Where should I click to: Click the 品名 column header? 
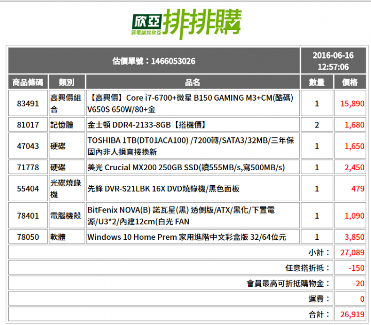point(193,82)
